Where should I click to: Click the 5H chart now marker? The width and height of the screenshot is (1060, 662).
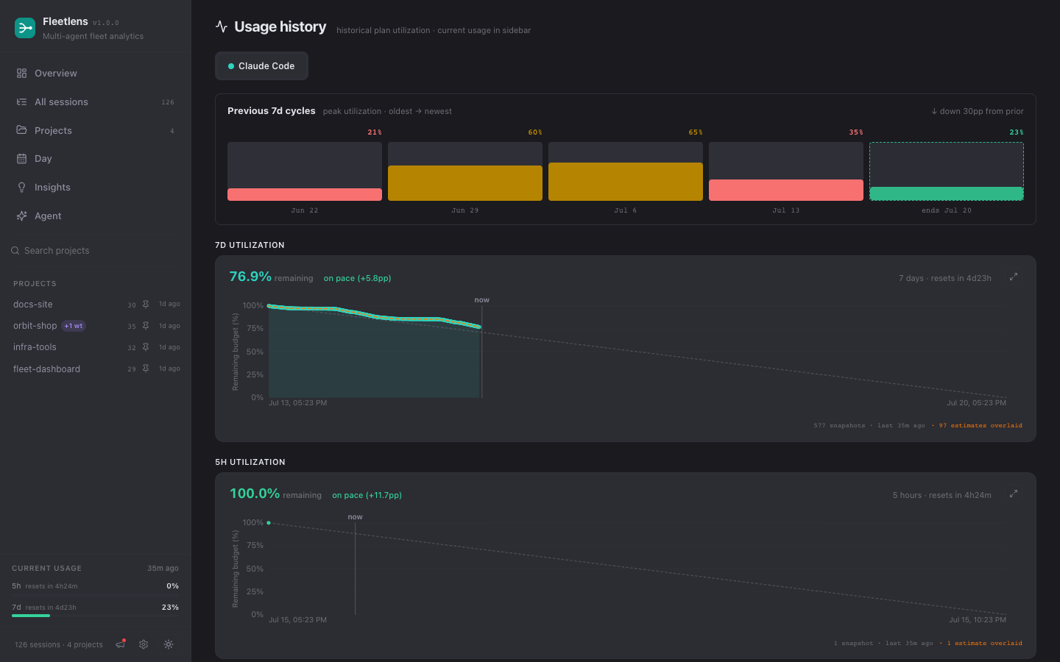355,517
